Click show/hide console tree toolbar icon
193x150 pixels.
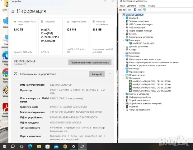tap(130, 10)
